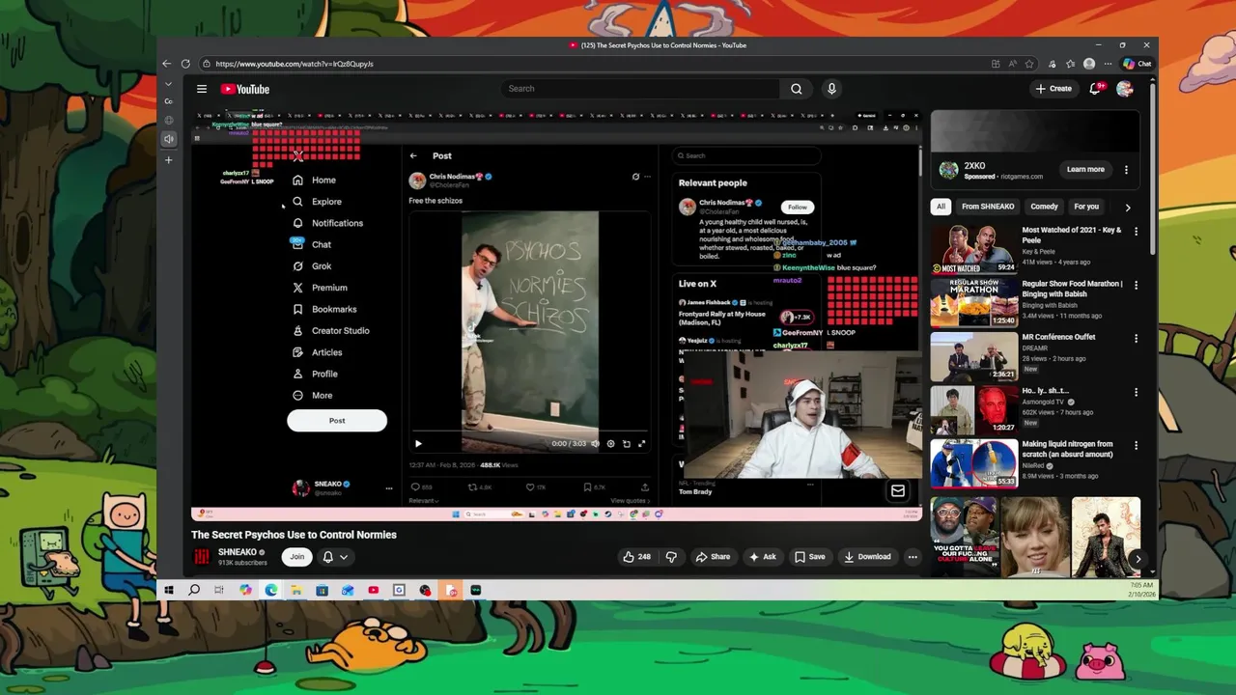This screenshot has width=1236, height=695.
Task: Open Microsoft Edge from the taskbar
Action: [271, 590]
